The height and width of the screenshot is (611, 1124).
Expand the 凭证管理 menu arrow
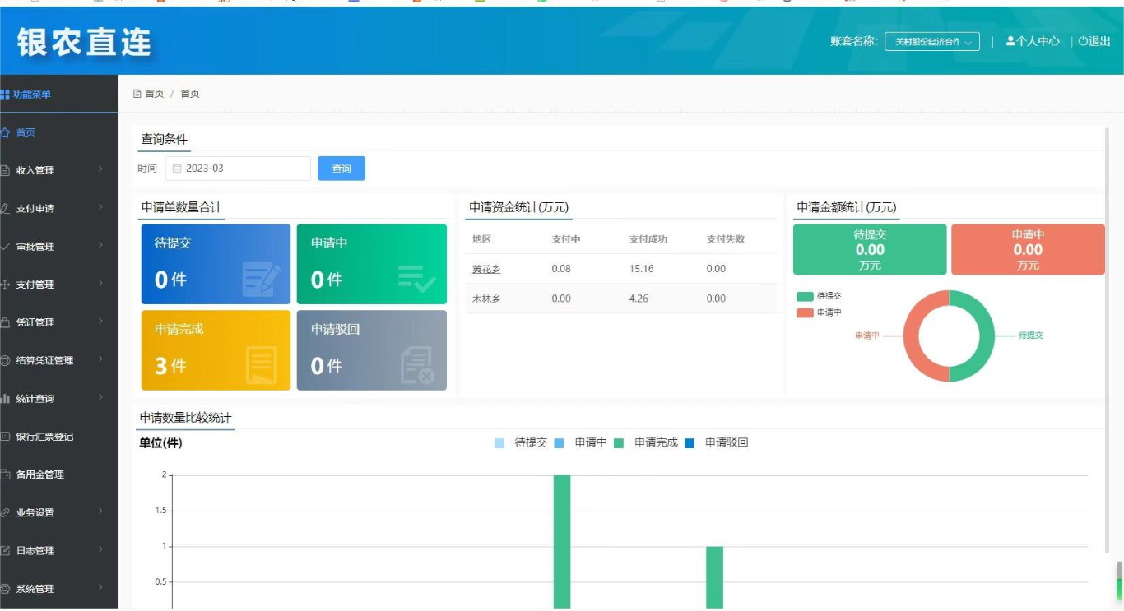click(x=101, y=322)
